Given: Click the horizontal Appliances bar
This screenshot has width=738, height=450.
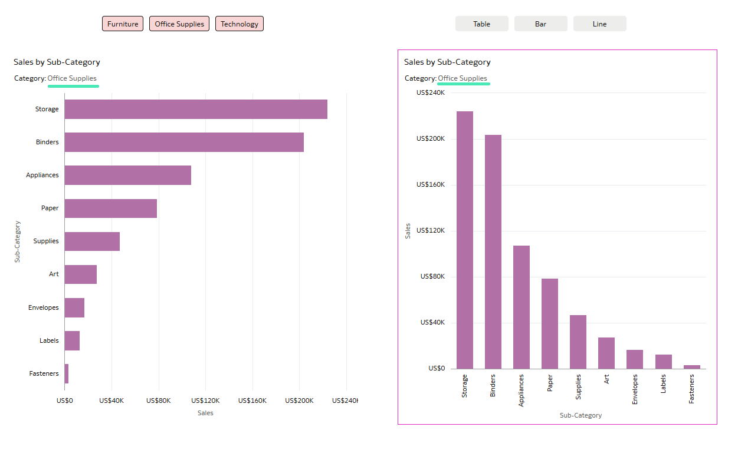Looking at the screenshot, I should (127, 176).
